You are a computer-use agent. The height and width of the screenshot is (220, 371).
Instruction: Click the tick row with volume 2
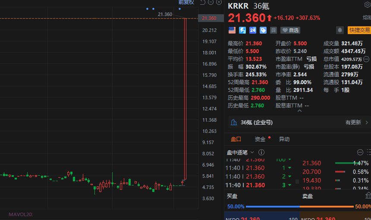[x=260, y=176]
